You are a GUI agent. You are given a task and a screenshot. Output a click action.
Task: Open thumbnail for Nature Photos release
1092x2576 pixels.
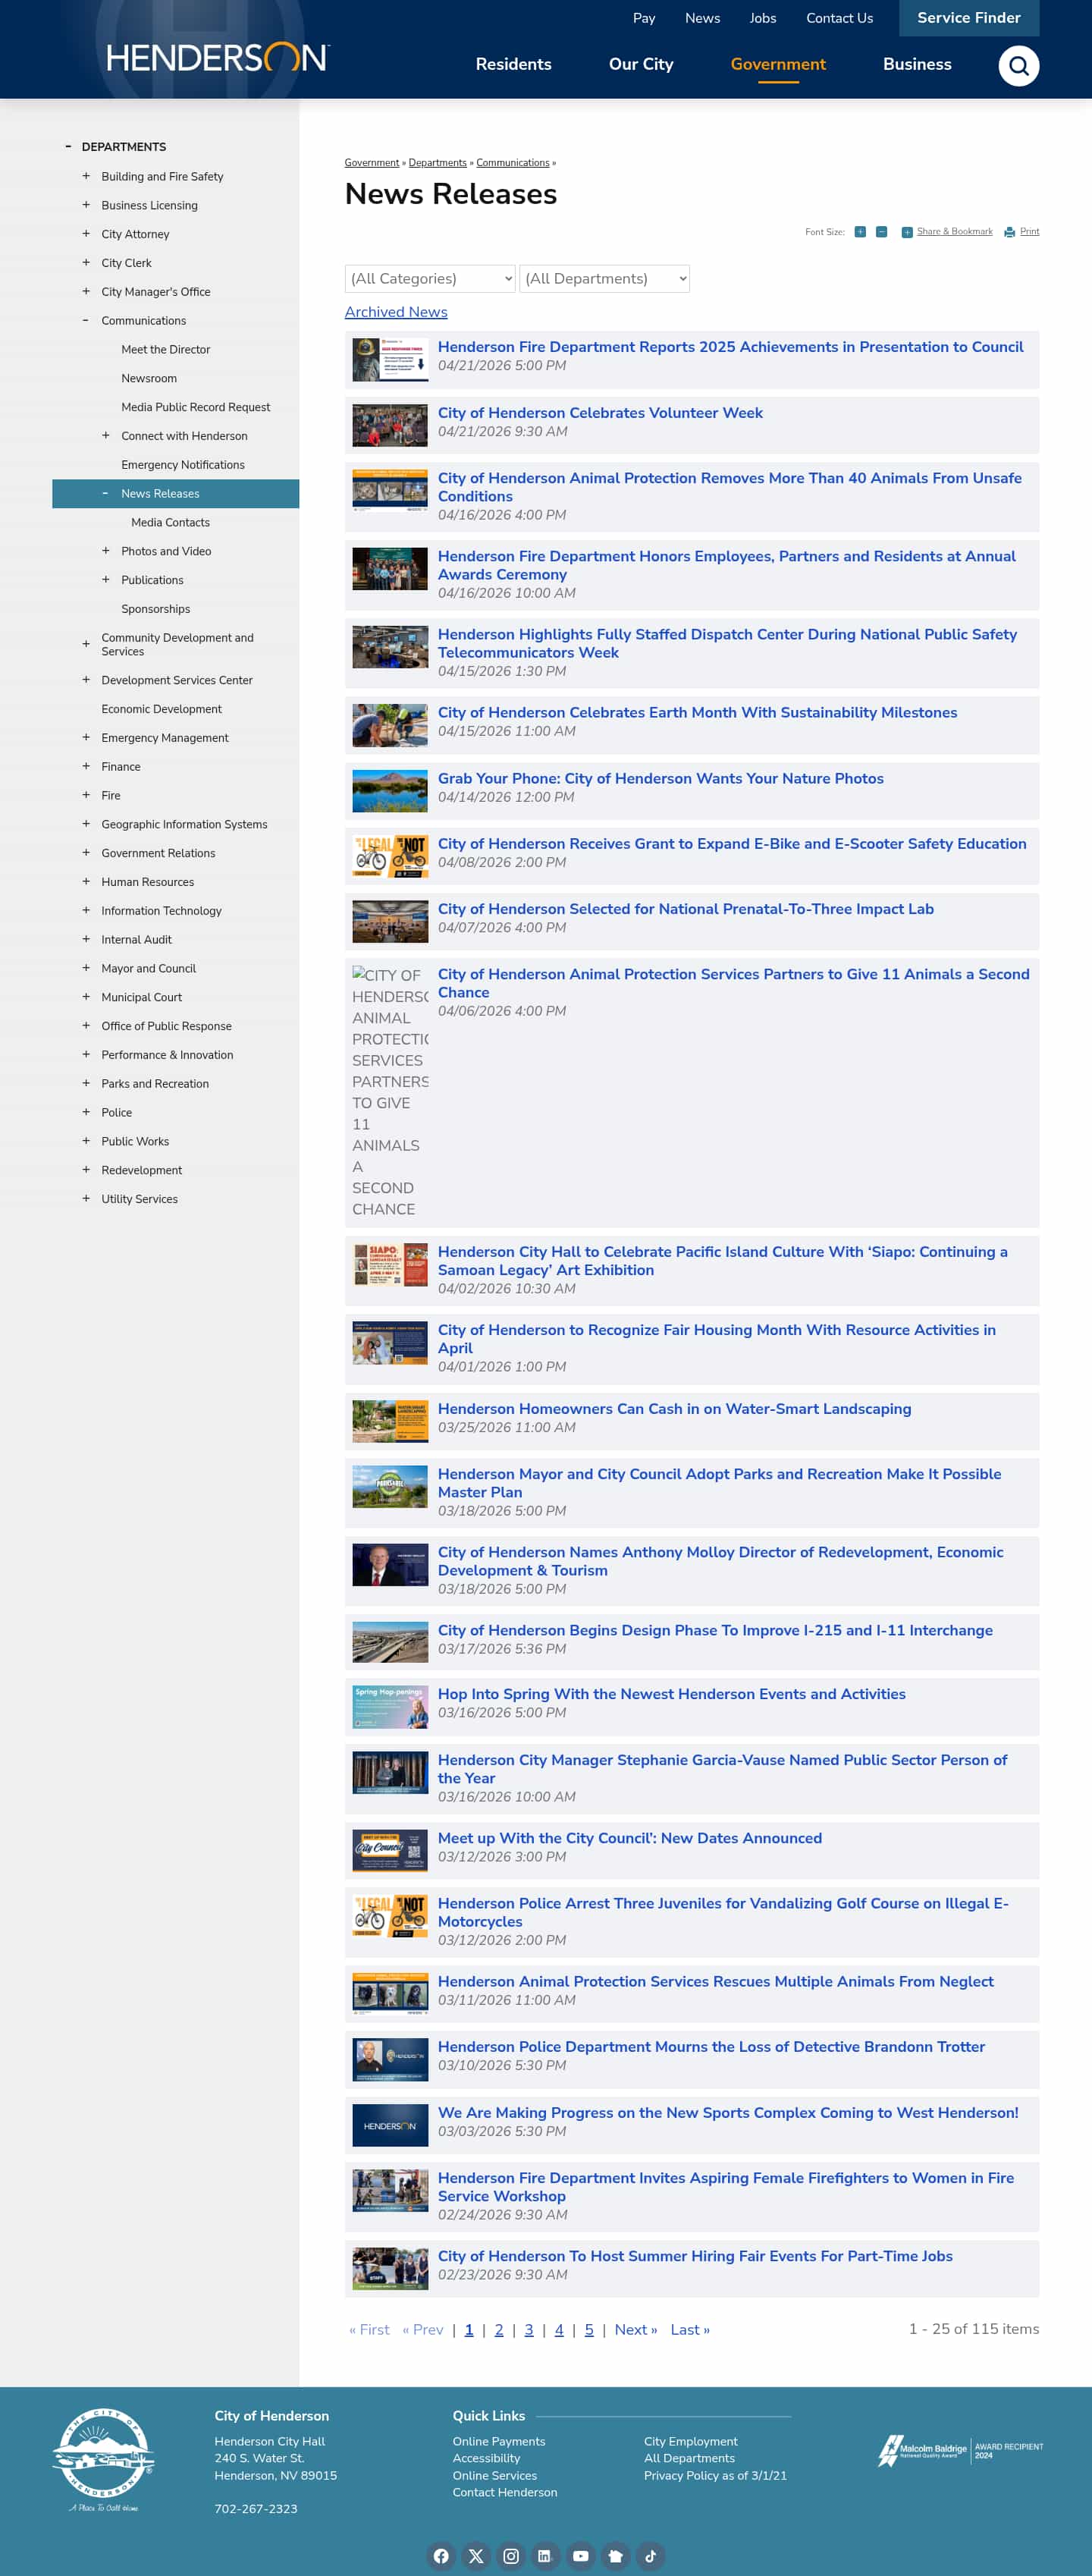390,791
